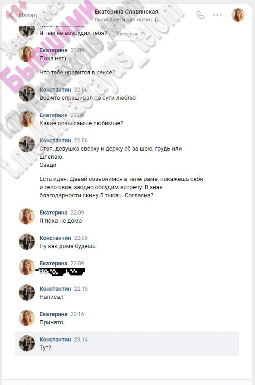255x385 pixels.
Task: Click Константин's avatar on the highlighted 23:14 message
Action: coord(27,343)
